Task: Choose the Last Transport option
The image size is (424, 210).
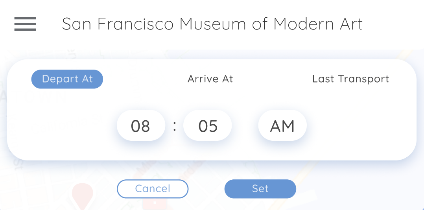Action: click(x=350, y=79)
